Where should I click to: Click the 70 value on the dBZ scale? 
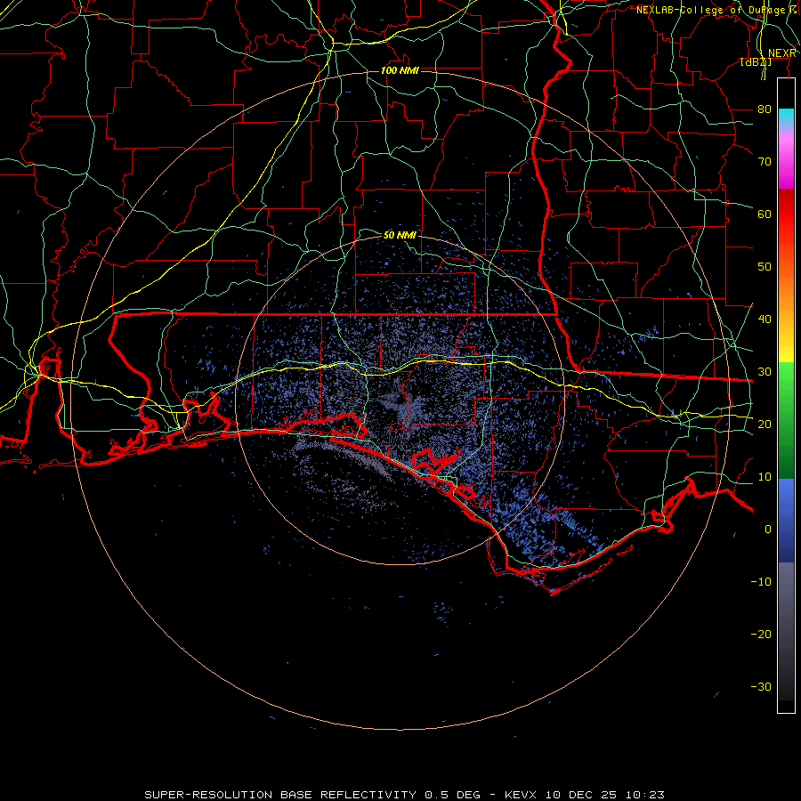pos(765,162)
